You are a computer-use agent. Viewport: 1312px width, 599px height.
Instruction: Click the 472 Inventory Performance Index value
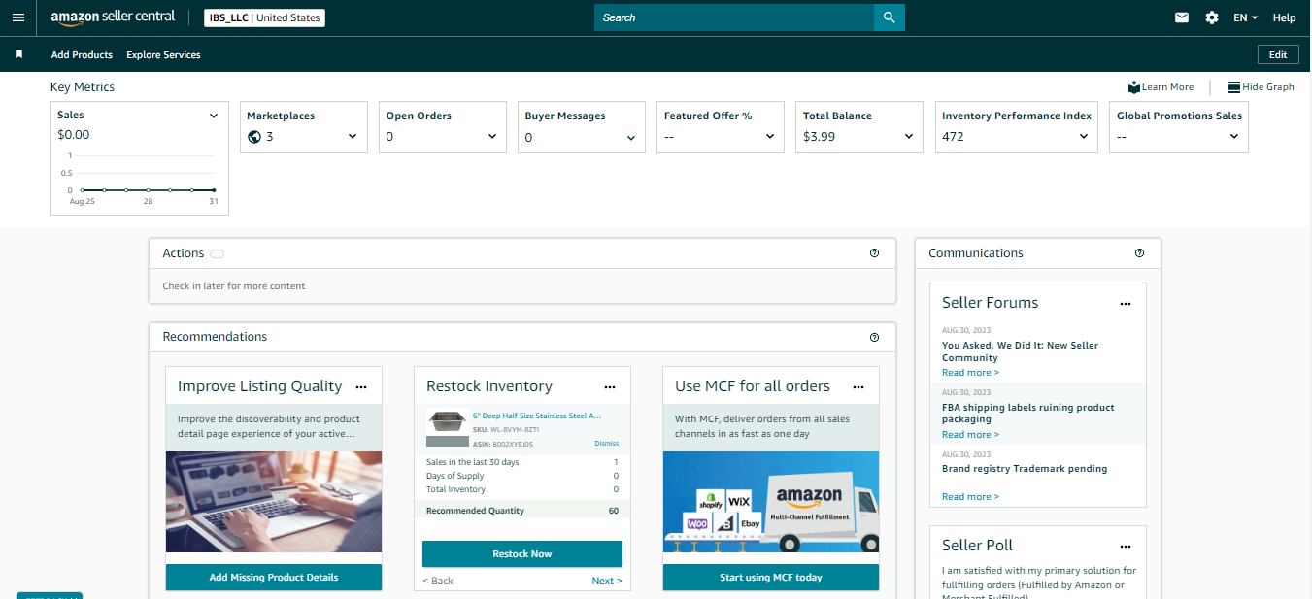coord(953,137)
